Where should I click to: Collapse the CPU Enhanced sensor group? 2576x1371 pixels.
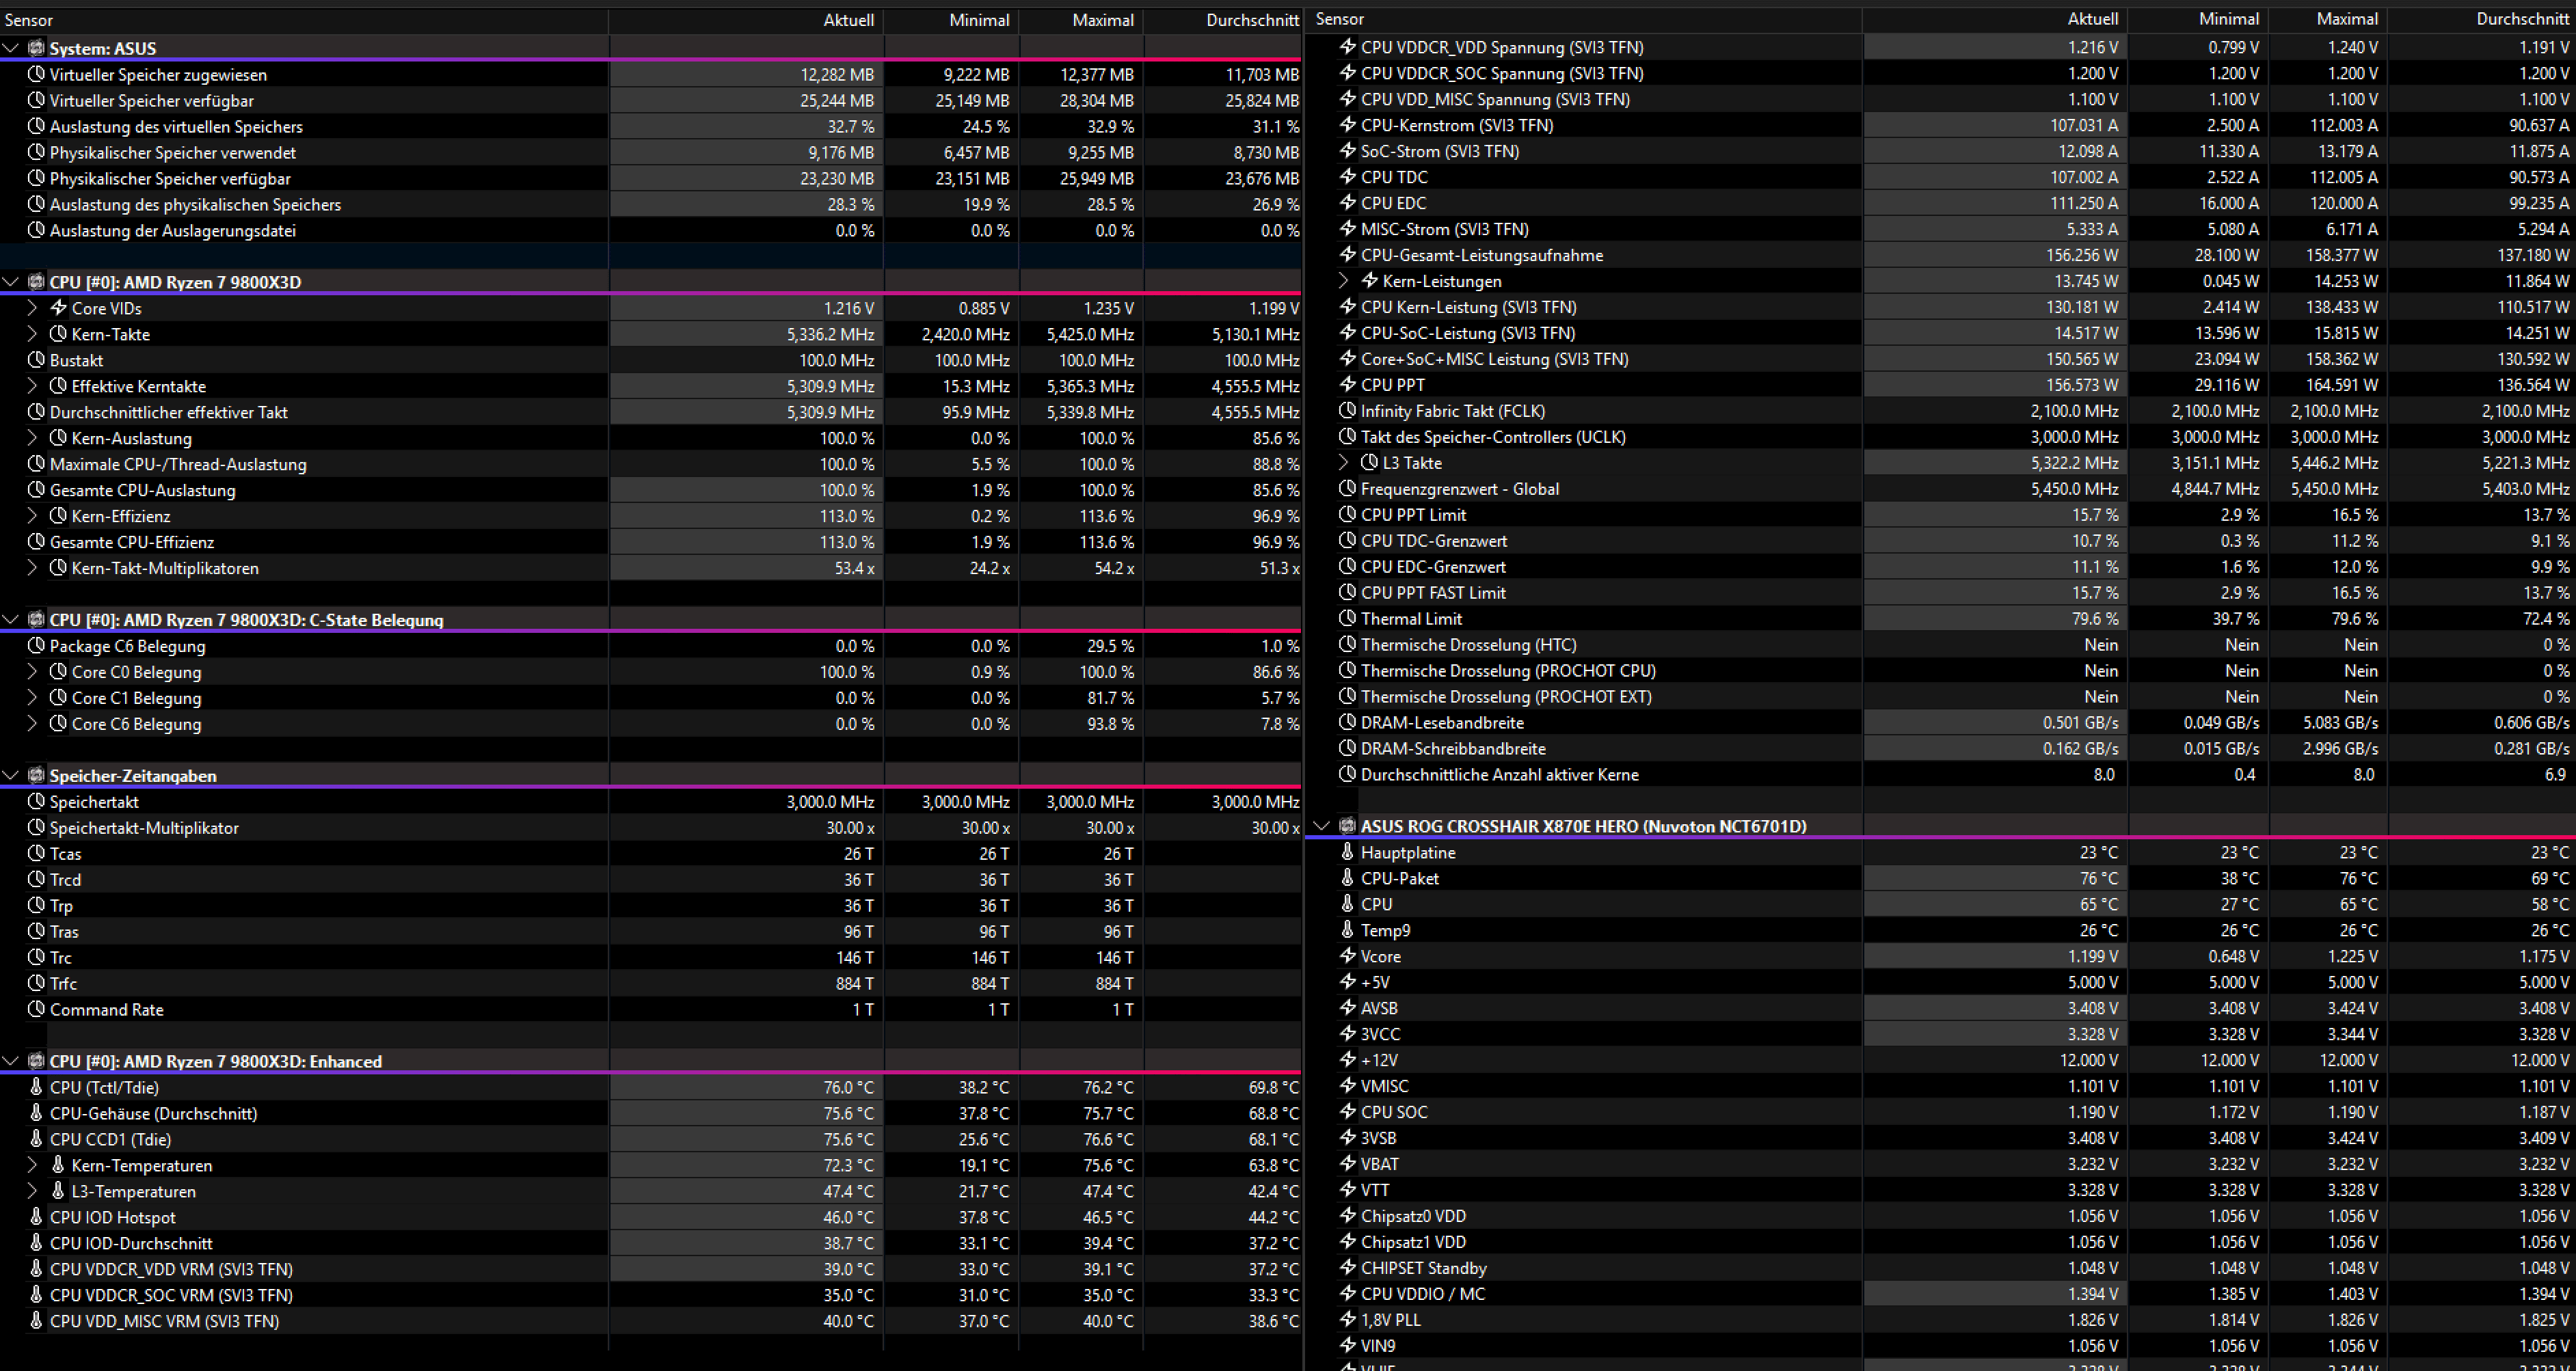[x=11, y=1061]
